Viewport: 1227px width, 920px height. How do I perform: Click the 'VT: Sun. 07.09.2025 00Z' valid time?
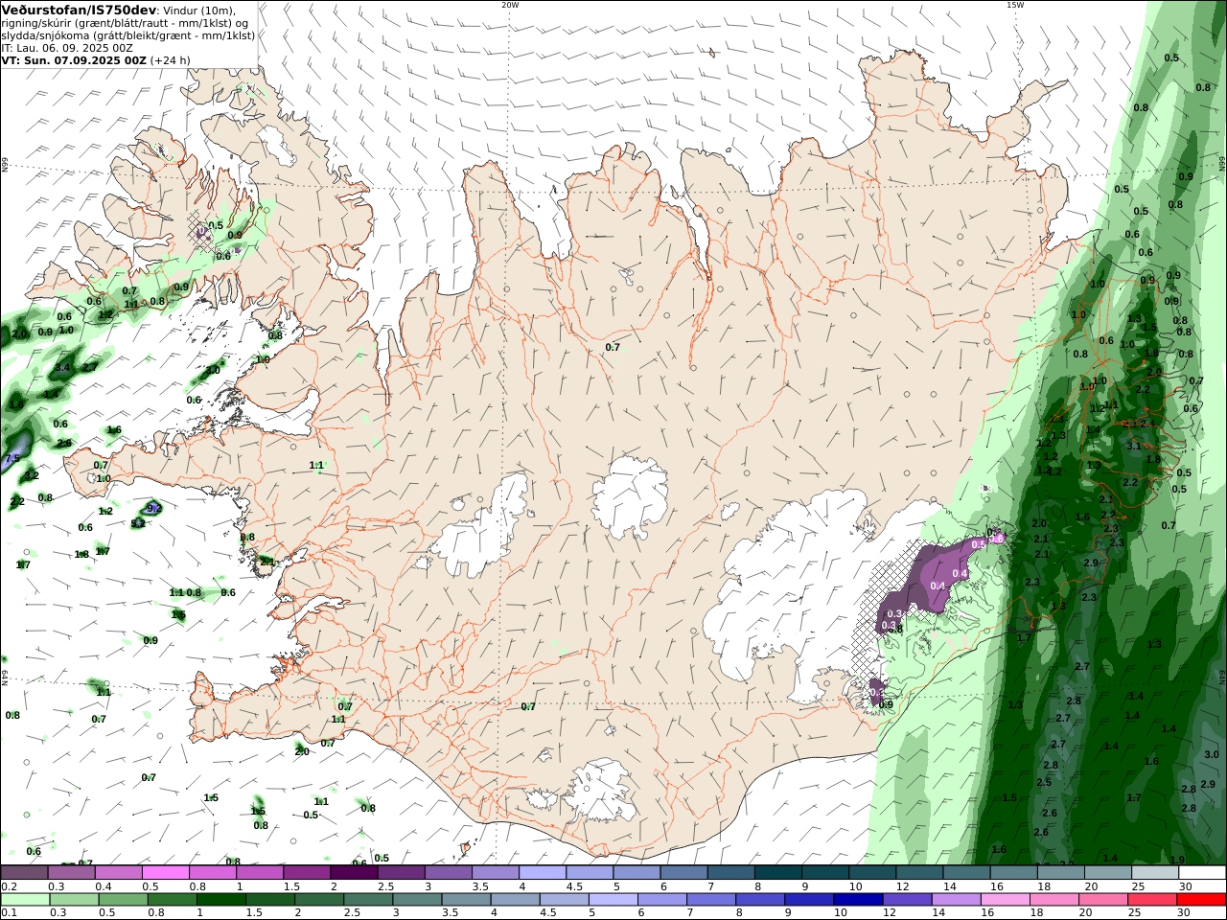pyautogui.click(x=74, y=60)
